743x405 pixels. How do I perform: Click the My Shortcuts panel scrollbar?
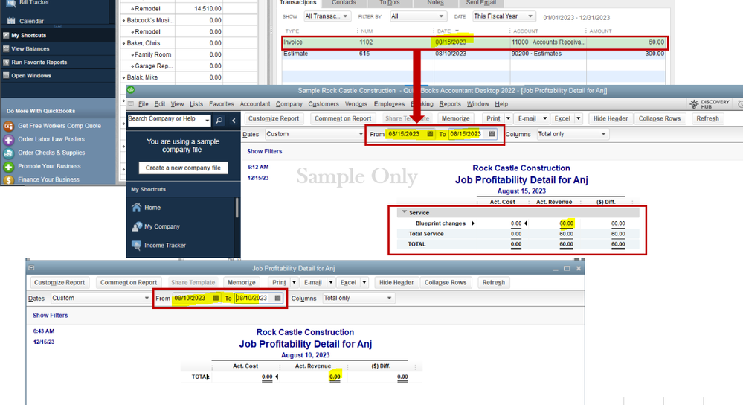237,208
